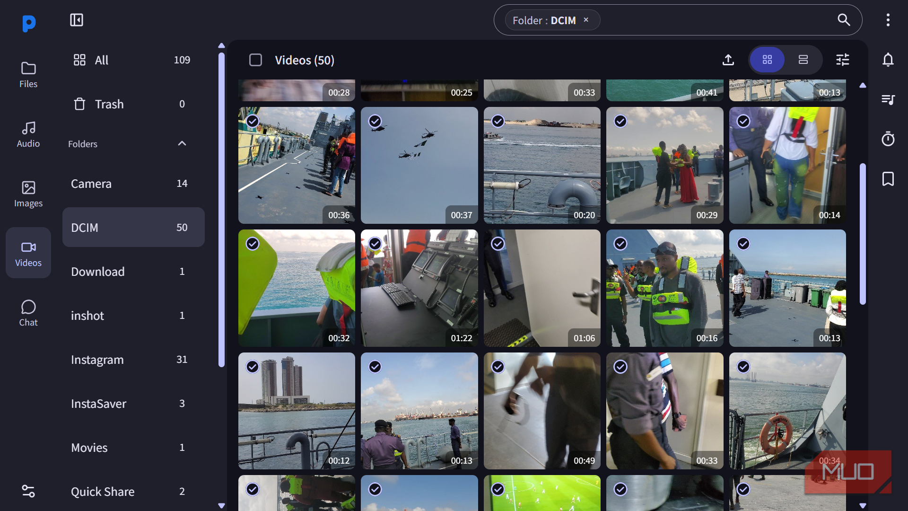Image resolution: width=908 pixels, height=511 pixels.
Task: Open the Videos section
Action: [x=28, y=253]
